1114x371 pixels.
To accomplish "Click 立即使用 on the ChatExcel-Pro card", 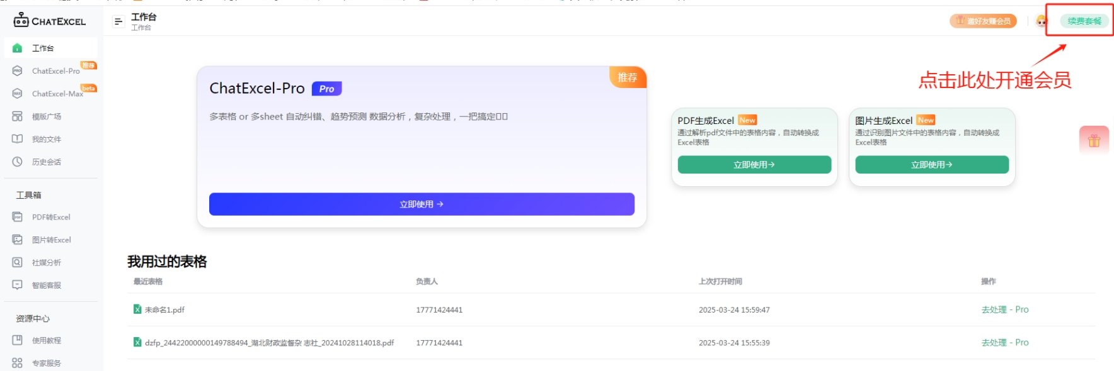I will coord(422,204).
